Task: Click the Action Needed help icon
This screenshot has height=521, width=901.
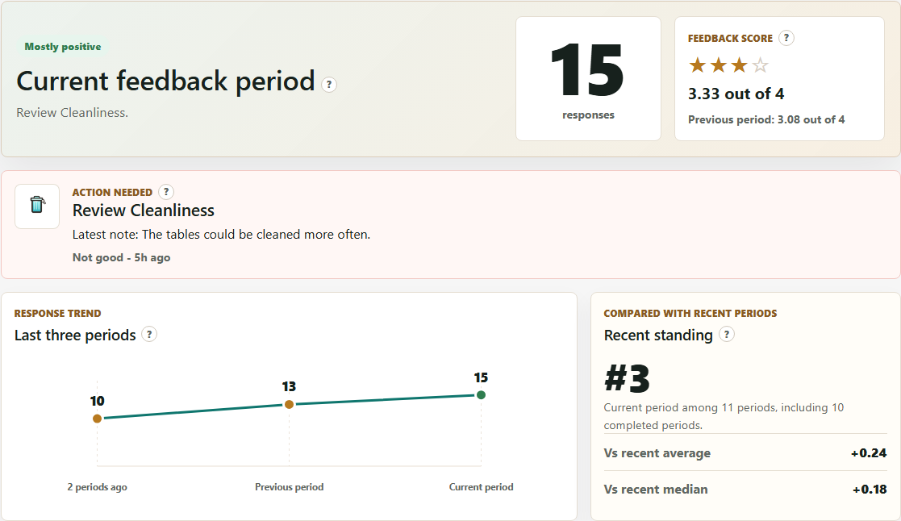Action: pyautogui.click(x=166, y=192)
